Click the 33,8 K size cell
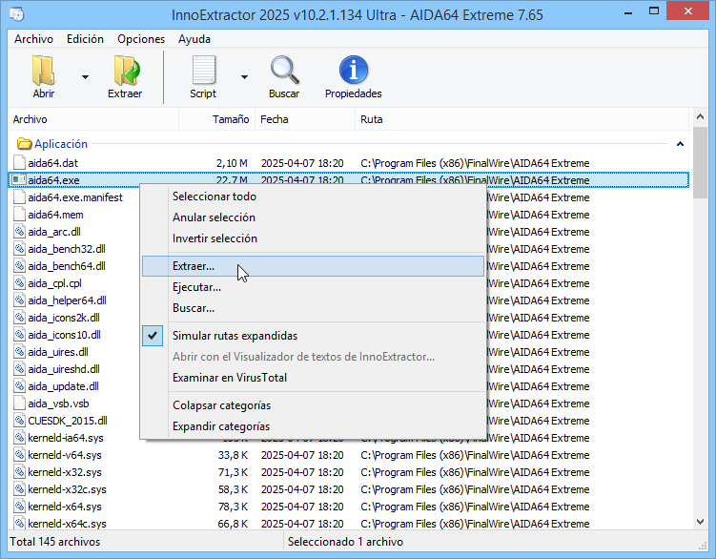Screen dimensions: 716x559 (233, 455)
